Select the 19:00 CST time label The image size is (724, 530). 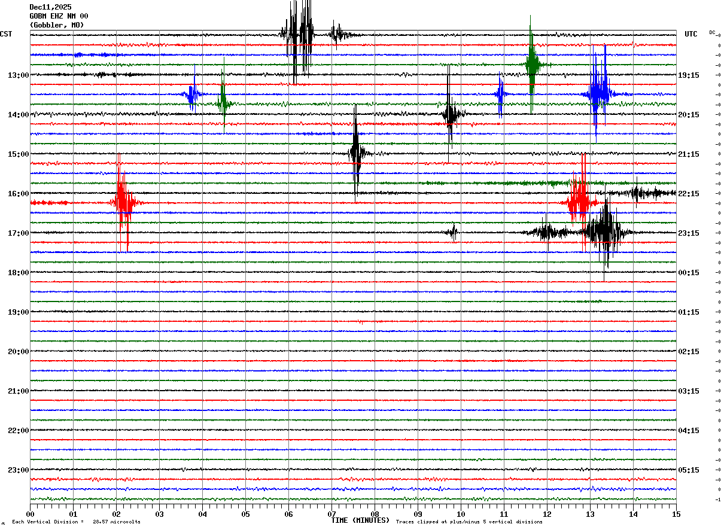tap(18, 312)
